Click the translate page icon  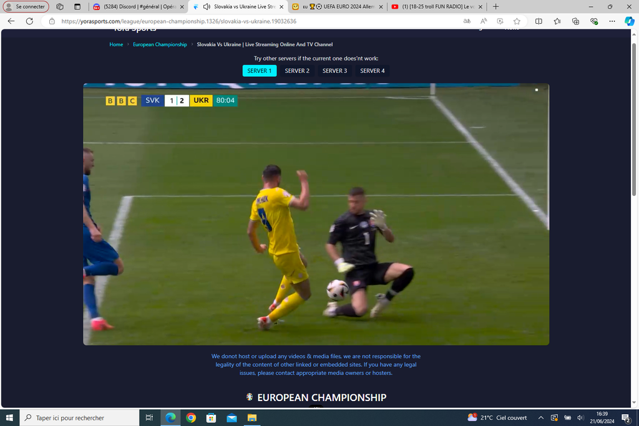click(x=467, y=21)
